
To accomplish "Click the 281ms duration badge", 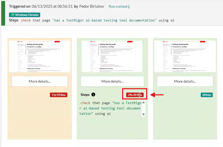I will [207, 95].
